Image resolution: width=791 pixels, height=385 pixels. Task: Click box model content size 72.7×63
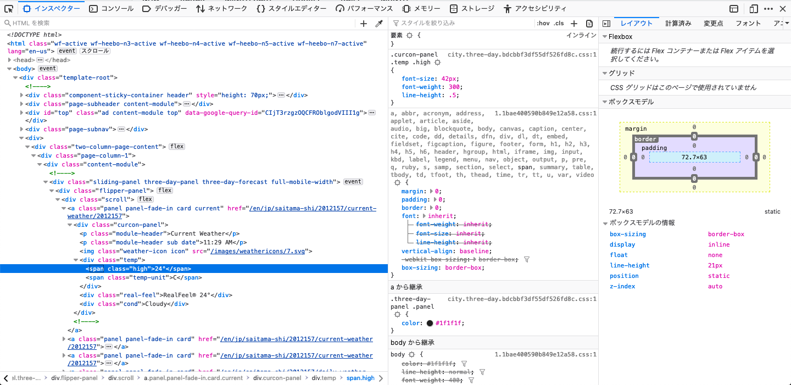click(x=694, y=157)
